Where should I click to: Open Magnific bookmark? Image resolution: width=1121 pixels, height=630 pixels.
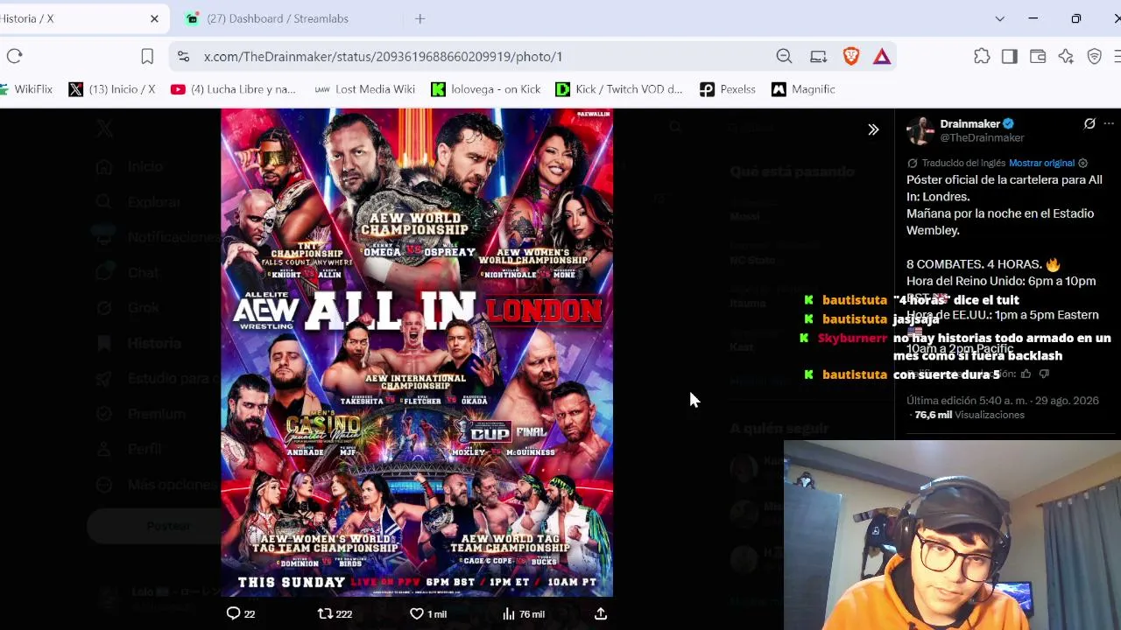click(803, 89)
